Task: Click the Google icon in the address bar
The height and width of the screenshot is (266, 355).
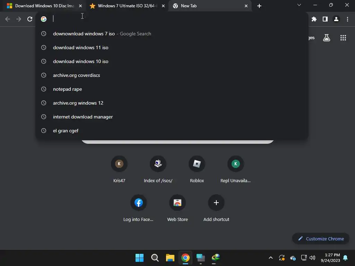Action: [x=44, y=19]
